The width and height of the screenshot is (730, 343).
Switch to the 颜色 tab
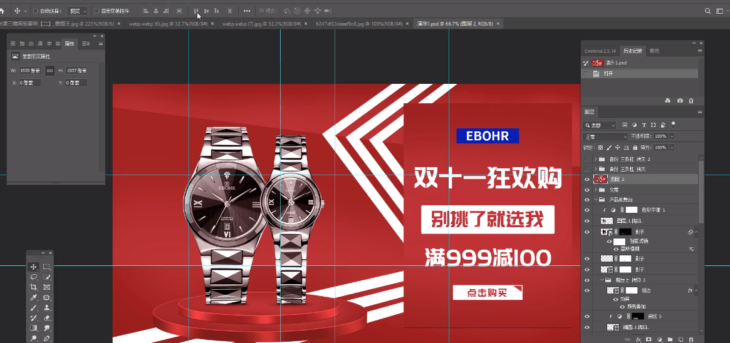(x=654, y=51)
